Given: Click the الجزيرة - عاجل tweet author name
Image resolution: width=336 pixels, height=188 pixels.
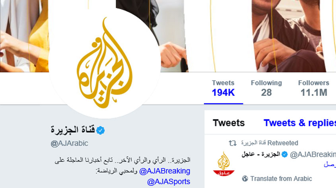Looking at the screenshot, I should point(261,154).
